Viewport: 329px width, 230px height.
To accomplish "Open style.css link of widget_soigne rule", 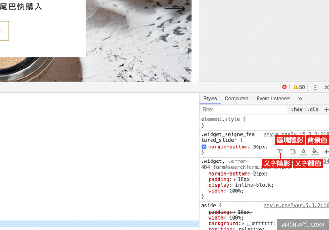I will pos(296,134).
